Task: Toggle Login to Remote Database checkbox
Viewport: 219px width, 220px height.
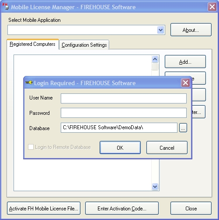Action: 31,147
